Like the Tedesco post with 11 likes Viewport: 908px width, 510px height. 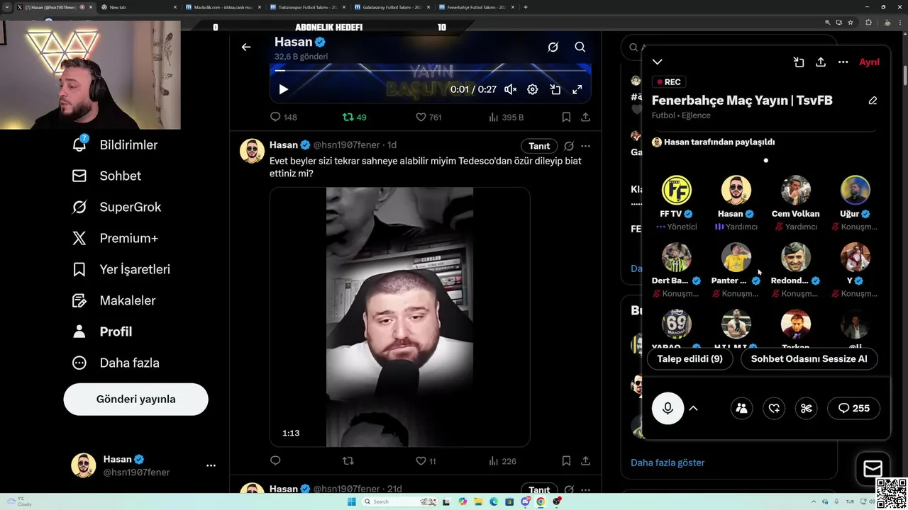tap(426, 460)
